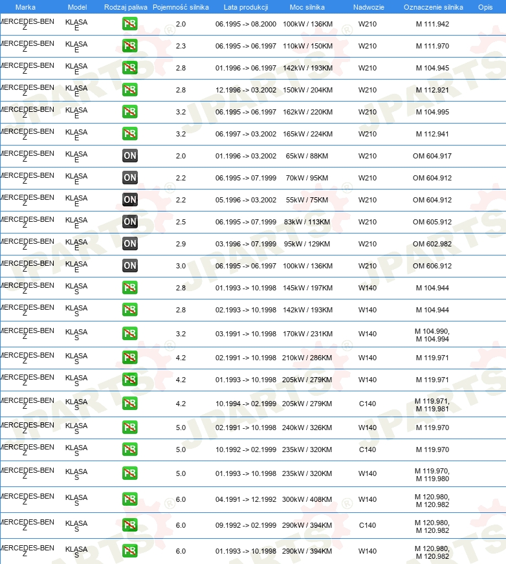The height and width of the screenshot is (564, 506).
Task: Click the ON diesel icon in the OM 604.917 row
Action: coord(130,156)
